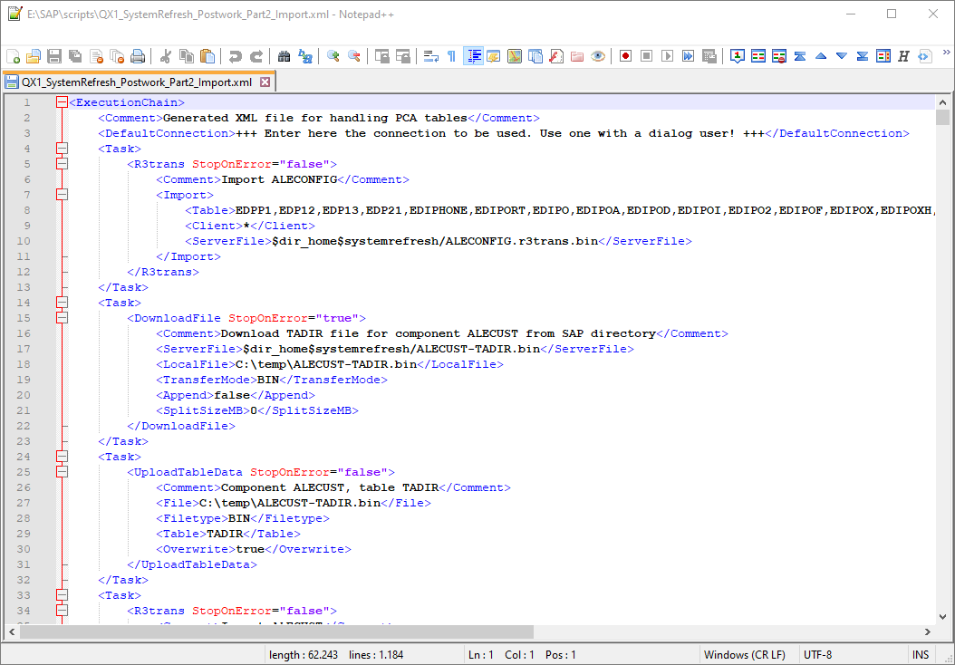Undo the last change
Image resolution: width=955 pixels, height=665 pixels.
click(236, 55)
